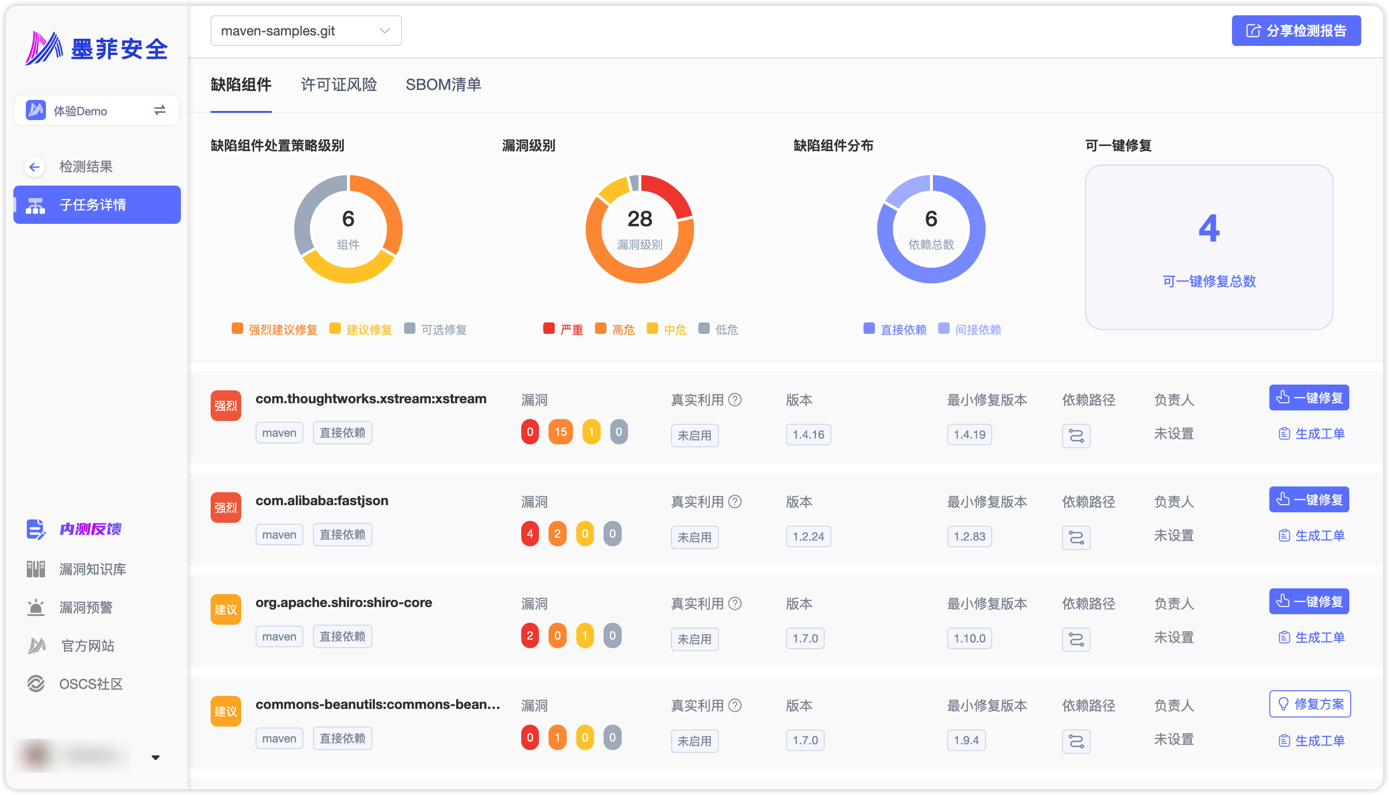Expand the user account menu arrow at the bottom of the sidebar
Viewport: 1389px width, 795px height.
tap(156, 757)
